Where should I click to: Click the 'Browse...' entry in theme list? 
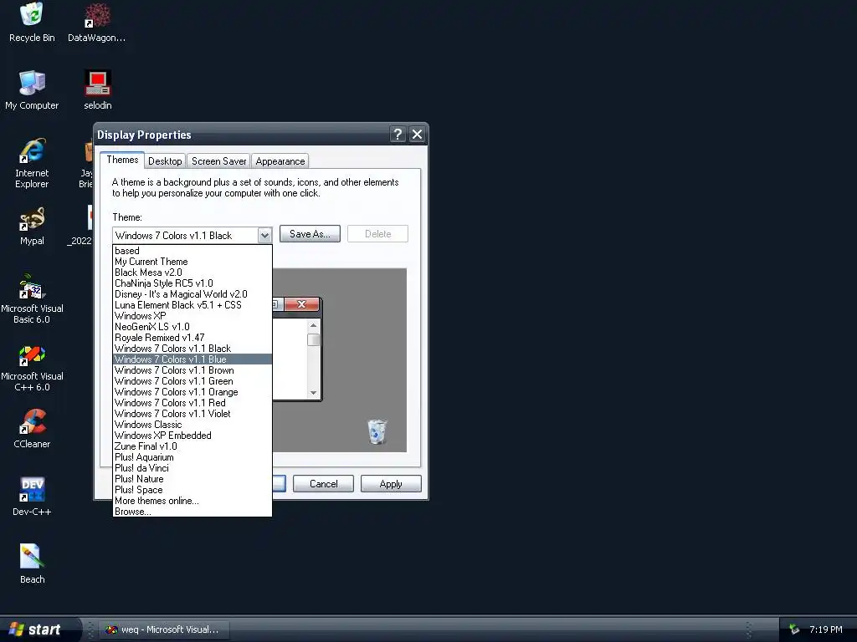(192, 512)
